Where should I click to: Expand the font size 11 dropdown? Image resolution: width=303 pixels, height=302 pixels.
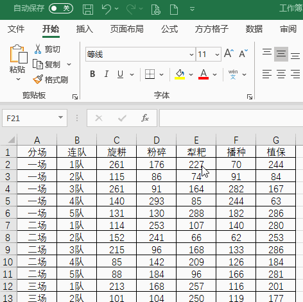217,55
